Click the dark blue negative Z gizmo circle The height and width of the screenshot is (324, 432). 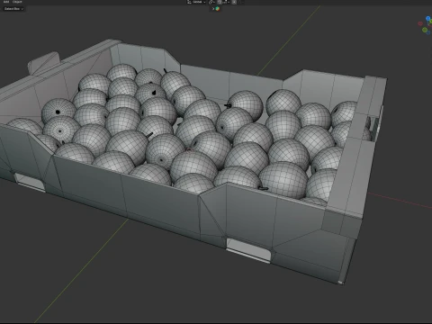pos(429,32)
